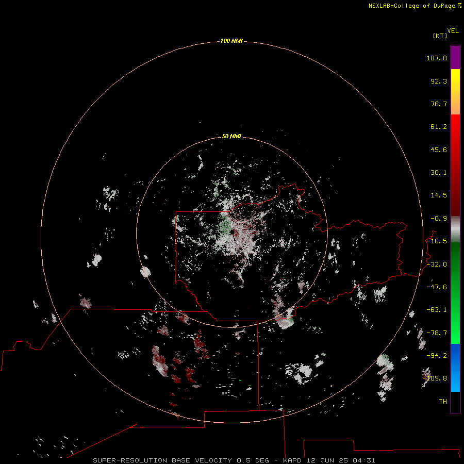Click the radar site center dot
464x464 pixels.
pos(232,232)
